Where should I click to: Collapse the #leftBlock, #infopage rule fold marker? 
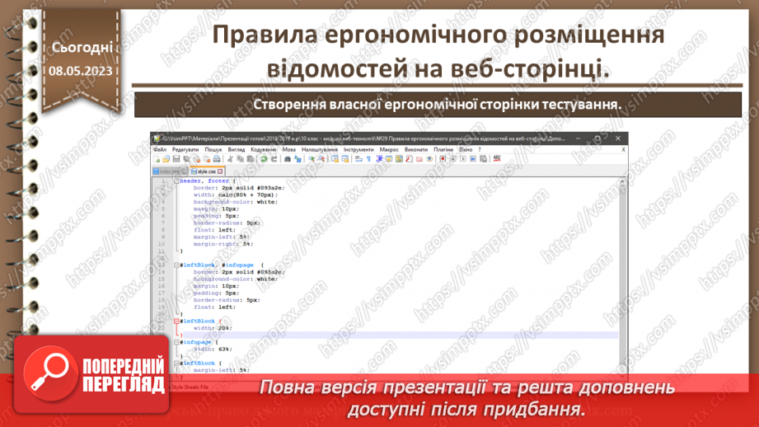coord(178,265)
